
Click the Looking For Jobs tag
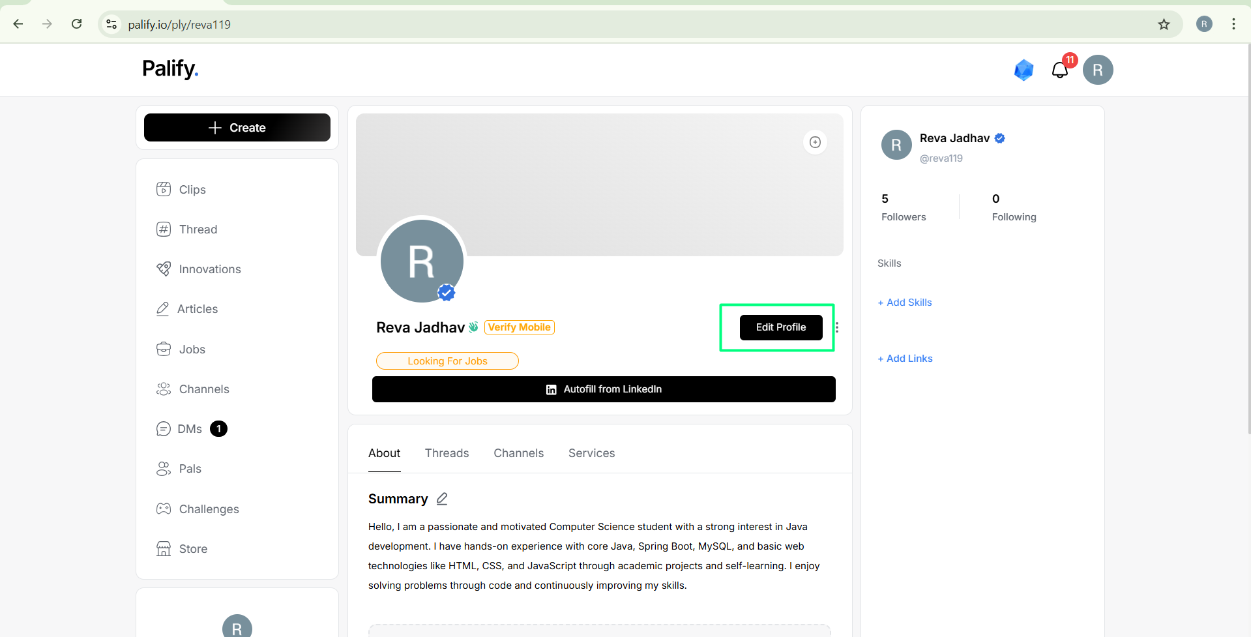[447, 361]
